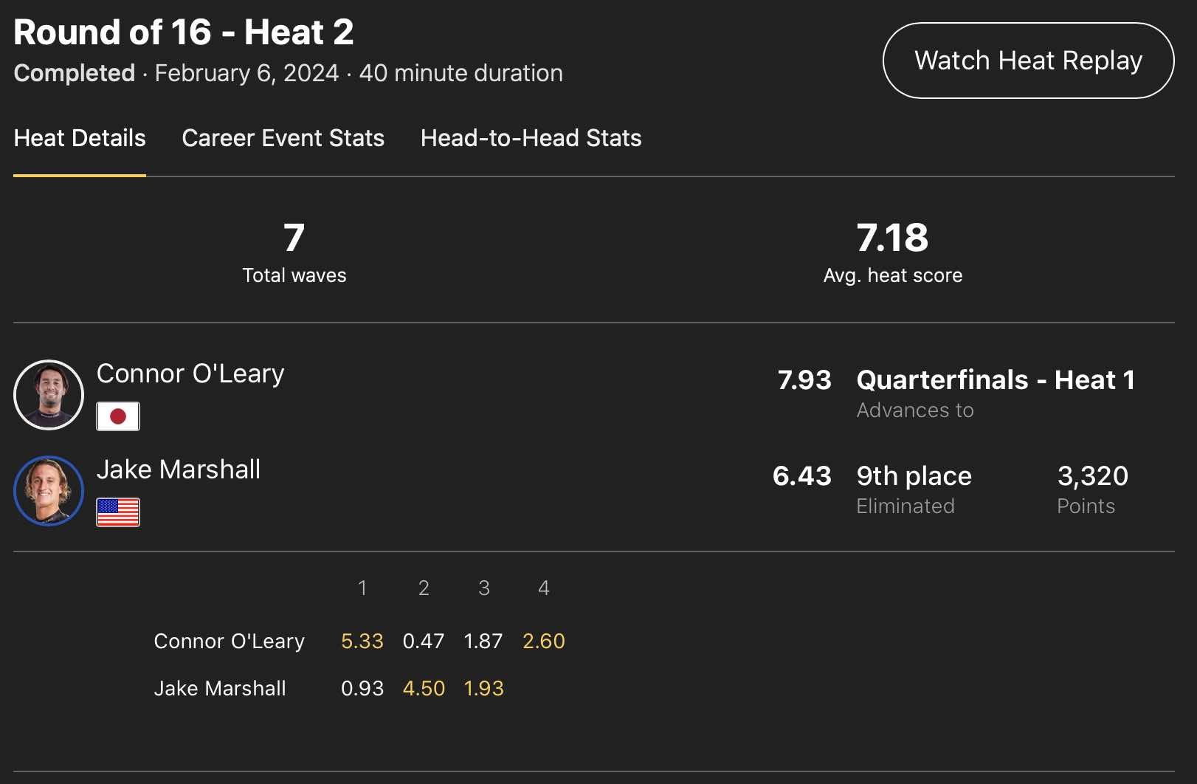This screenshot has height=784, width=1197.
Task: Select O'Leary's 5.33 wave score
Action: 362,641
